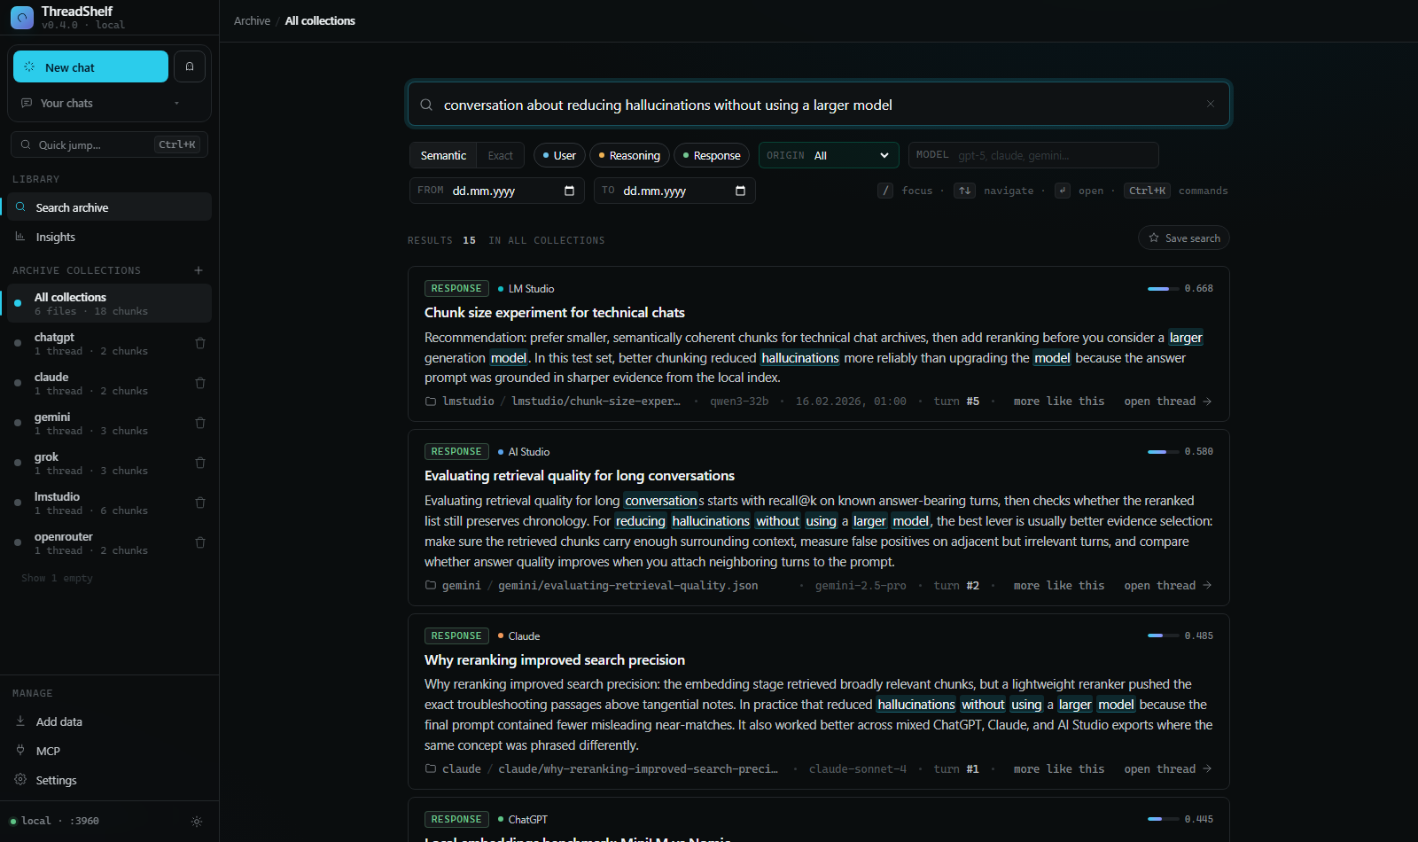
Task: Click the main conversation search field
Action: [819, 105]
